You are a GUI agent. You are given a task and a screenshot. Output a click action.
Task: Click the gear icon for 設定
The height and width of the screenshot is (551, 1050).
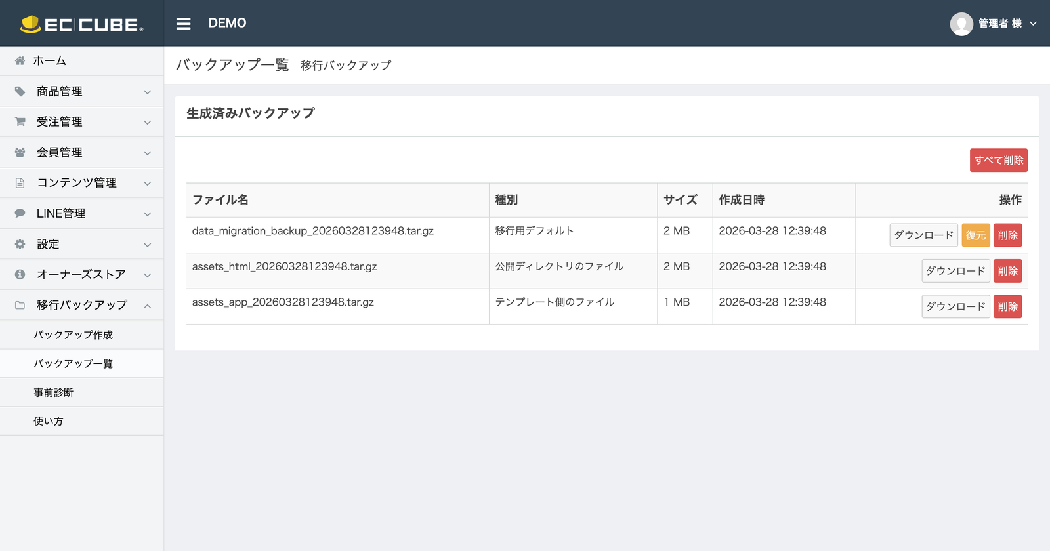pyautogui.click(x=20, y=244)
